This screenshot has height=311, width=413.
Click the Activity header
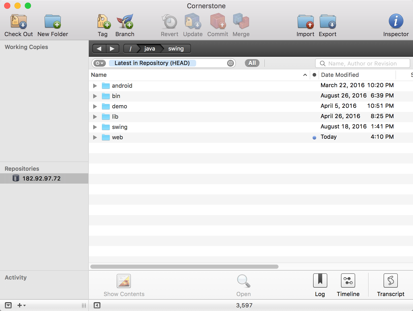coord(16,277)
